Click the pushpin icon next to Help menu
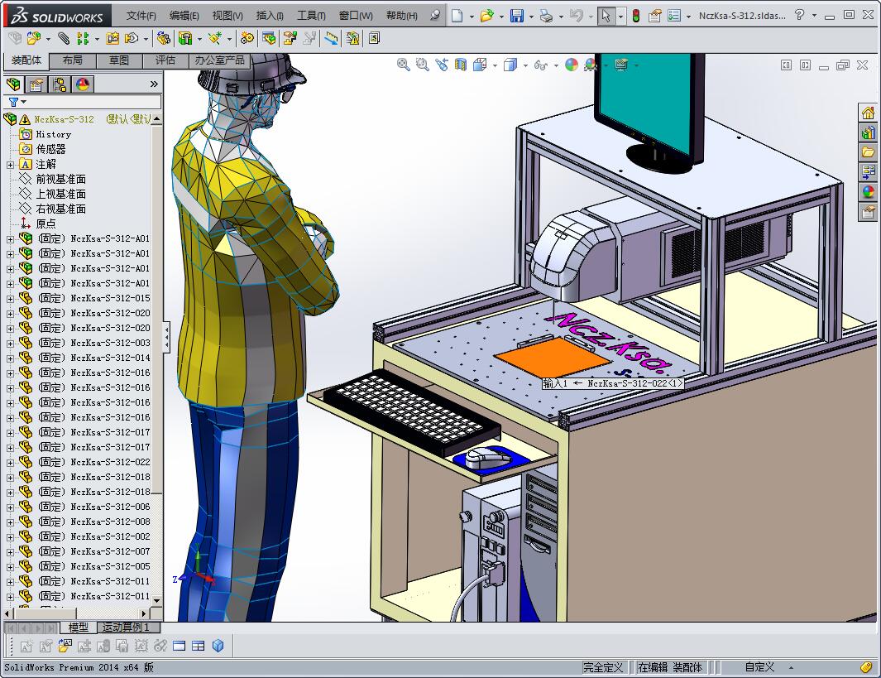This screenshot has height=678, width=881. (435, 16)
